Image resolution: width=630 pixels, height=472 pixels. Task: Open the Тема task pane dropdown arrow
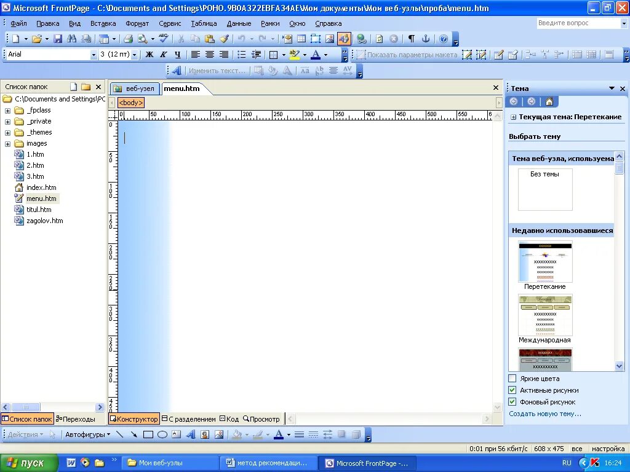tap(612, 88)
